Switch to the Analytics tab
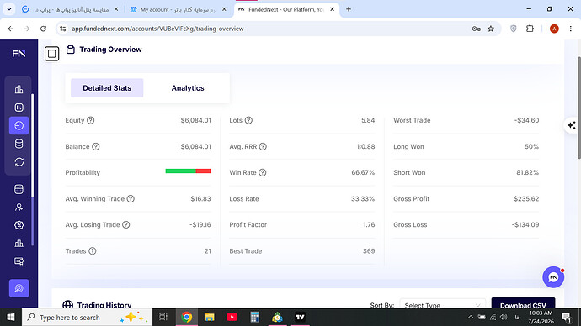This screenshot has height=326, width=581. pos(188,88)
